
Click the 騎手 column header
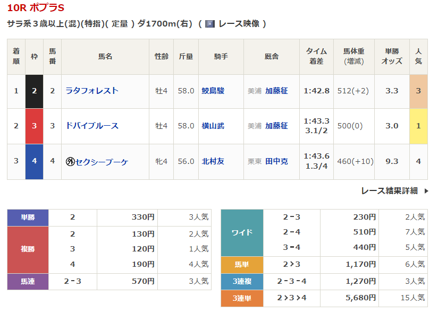(221, 56)
